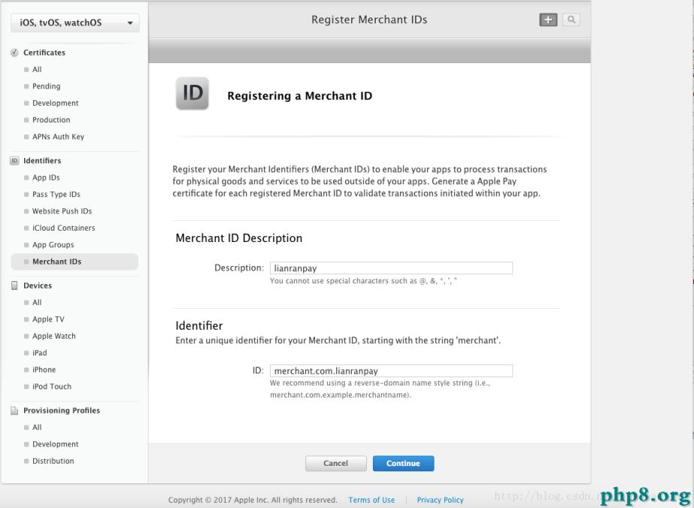The height and width of the screenshot is (508, 694).
Task: Click the large ID badge icon
Action: pos(192,95)
